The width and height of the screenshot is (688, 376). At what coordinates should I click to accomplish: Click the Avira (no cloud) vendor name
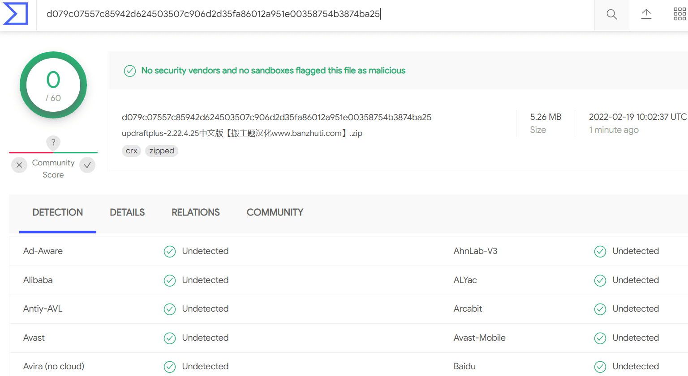(x=54, y=367)
